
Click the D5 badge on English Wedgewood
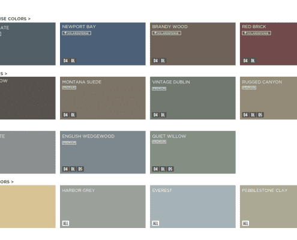click(x=80, y=169)
